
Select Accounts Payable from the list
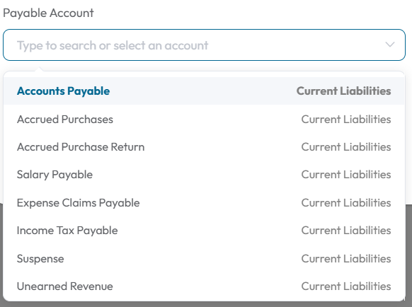[x=204, y=91]
